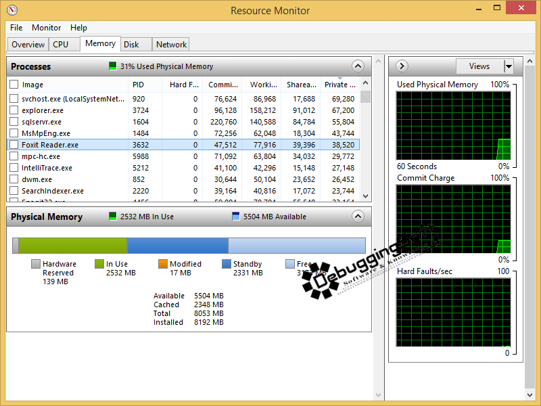541x406 pixels.
Task: Click the 31% Used Physical Memory label
Action: 166,66
